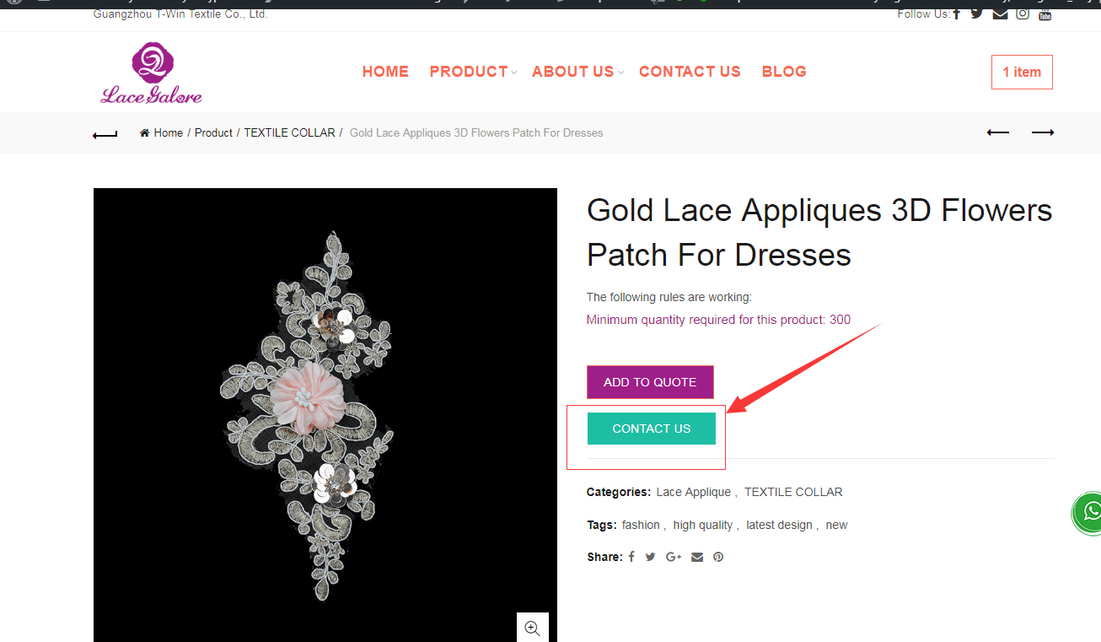This screenshot has width=1101, height=642.
Task: Open the Instagram icon in the header
Action: pos(1023,13)
